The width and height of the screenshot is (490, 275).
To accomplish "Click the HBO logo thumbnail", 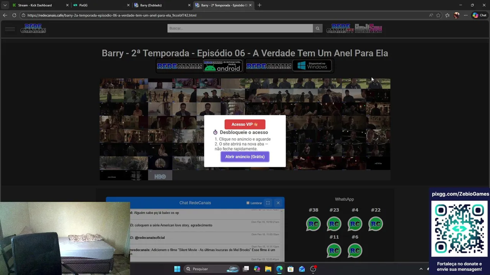I will 160,176.
